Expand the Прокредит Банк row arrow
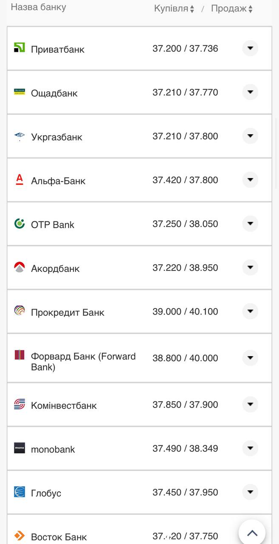This screenshot has width=279, height=544. [250, 312]
